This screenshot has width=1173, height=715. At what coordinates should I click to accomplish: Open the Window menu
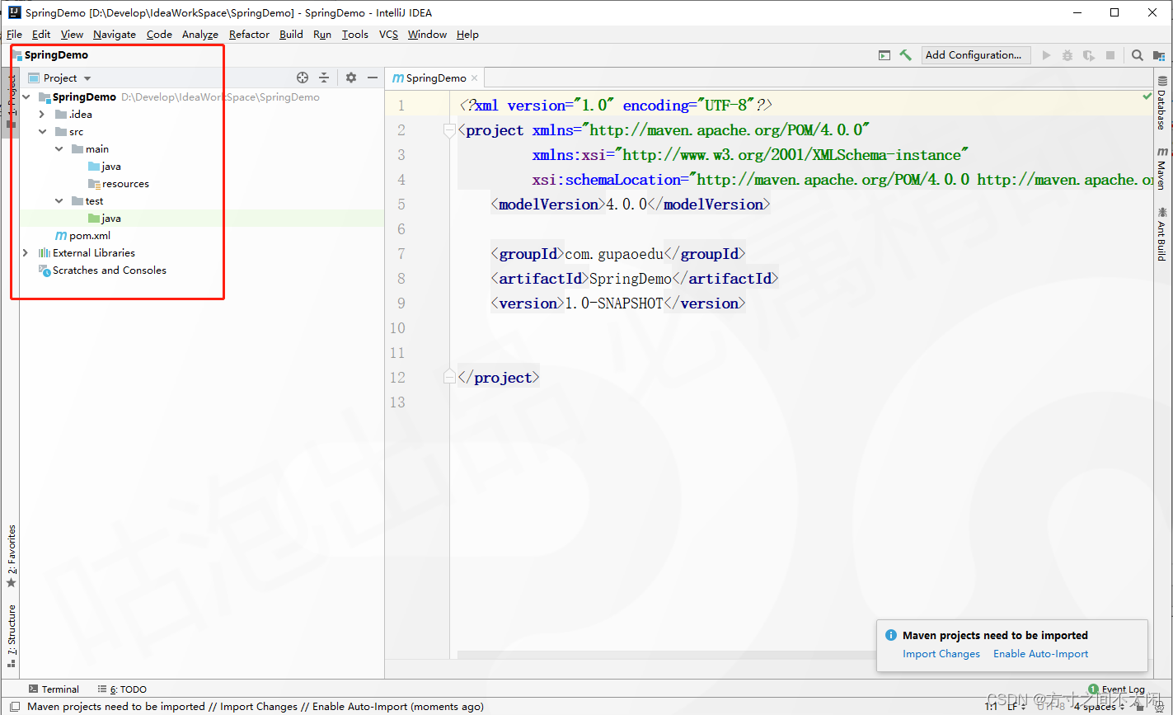coord(427,35)
